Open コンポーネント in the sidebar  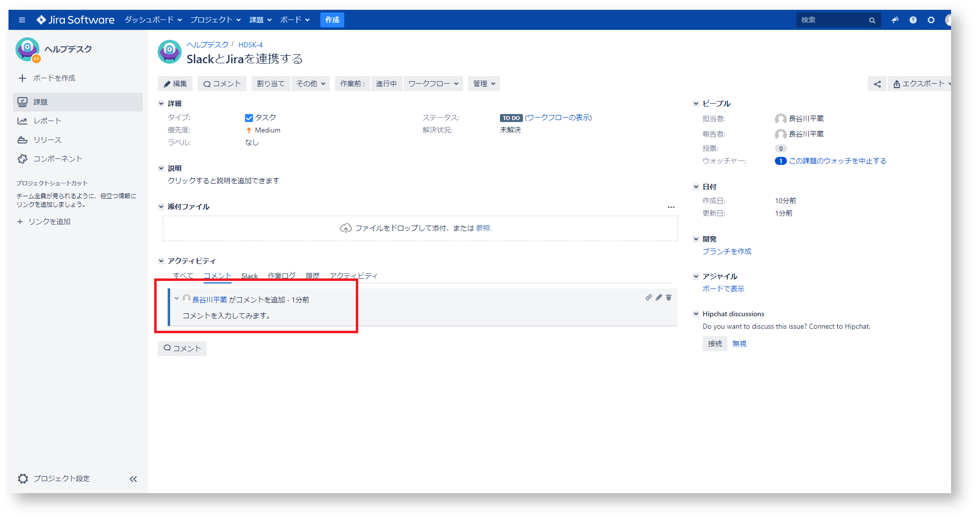tap(77, 159)
